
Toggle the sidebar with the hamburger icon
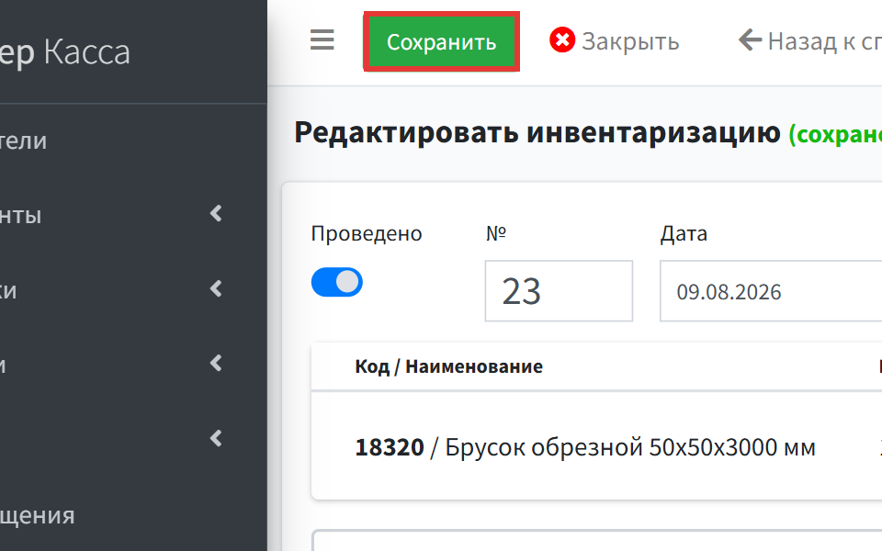pyautogui.click(x=322, y=40)
